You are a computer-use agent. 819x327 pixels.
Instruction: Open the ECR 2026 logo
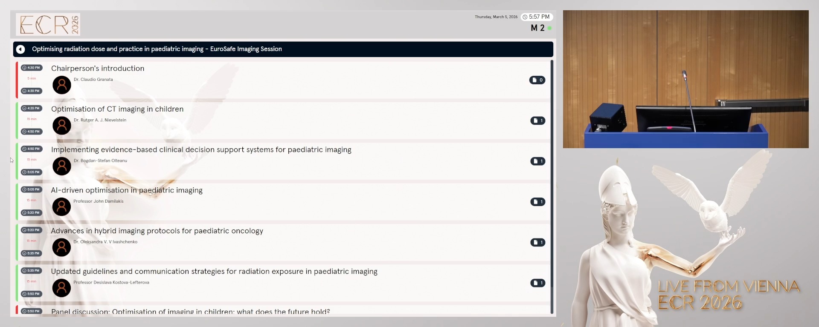48,24
